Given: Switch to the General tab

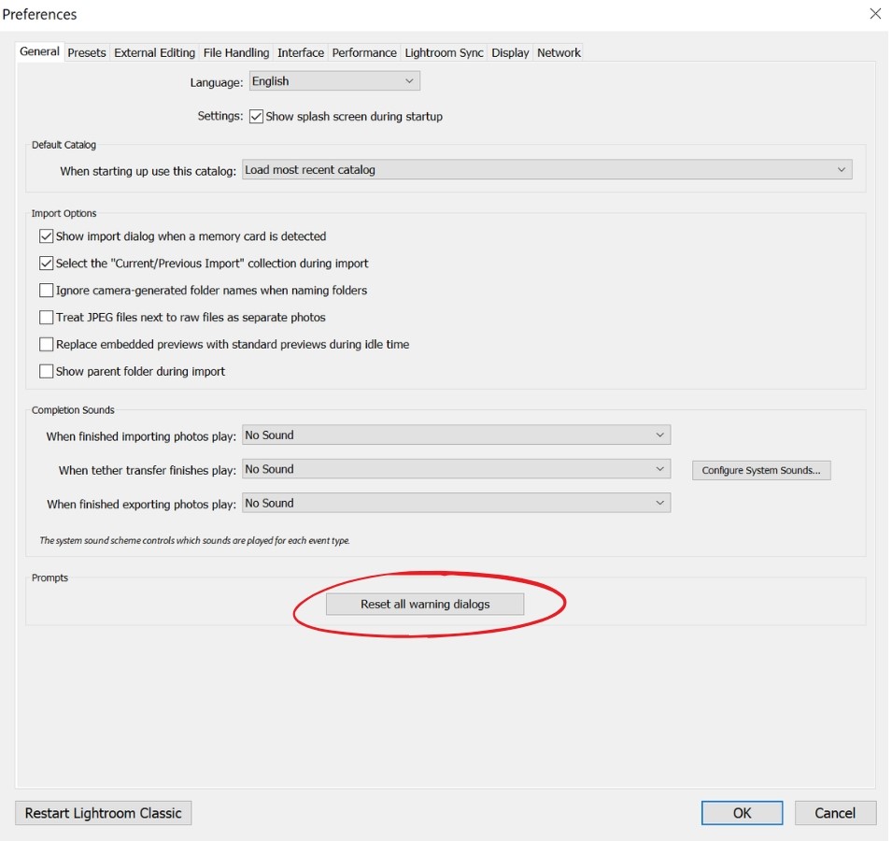Looking at the screenshot, I should (39, 51).
